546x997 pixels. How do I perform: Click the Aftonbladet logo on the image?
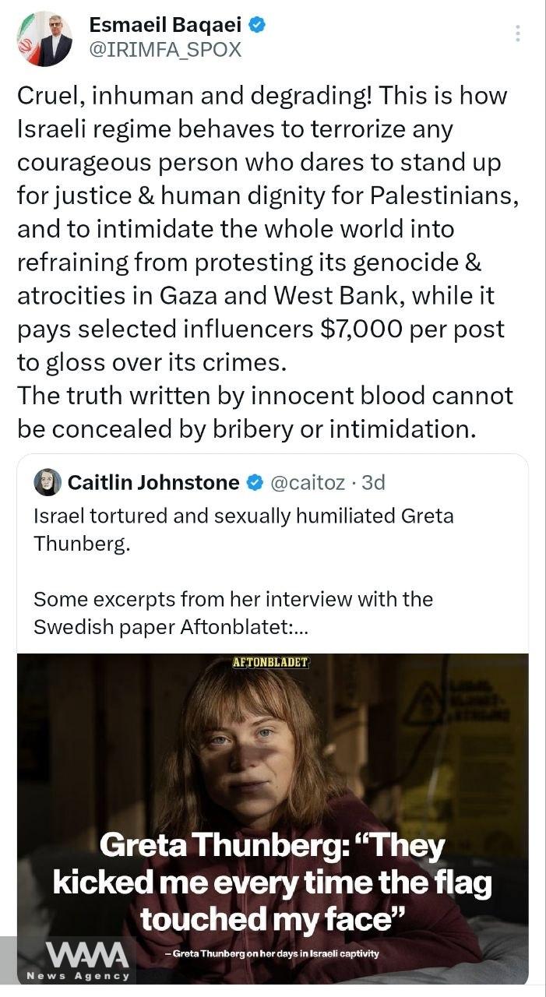click(271, 663)
